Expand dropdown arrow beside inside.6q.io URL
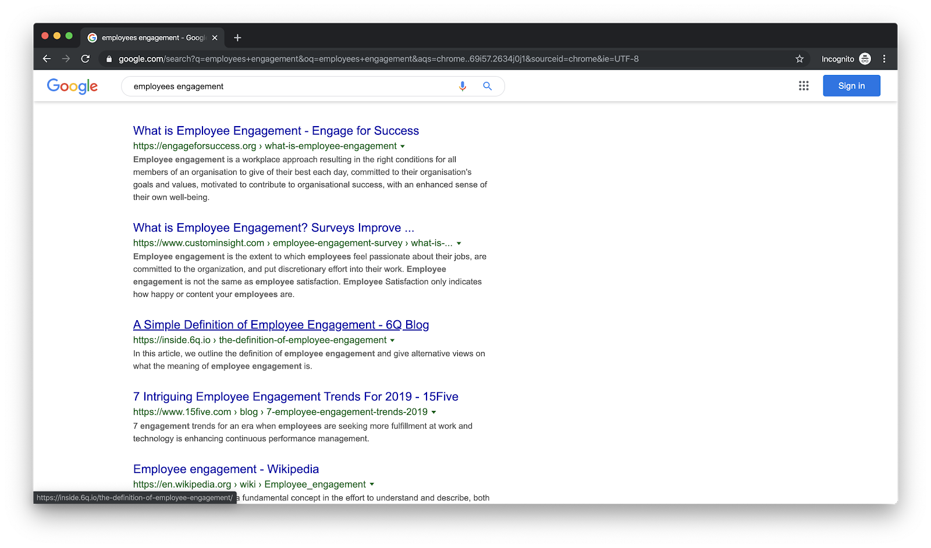The width and height of the screenshot is (931, 548). 392,341
